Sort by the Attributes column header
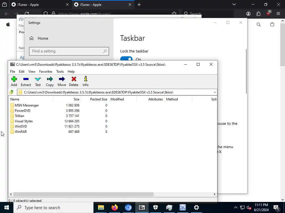The image size is (285, 213). (150, 99)
